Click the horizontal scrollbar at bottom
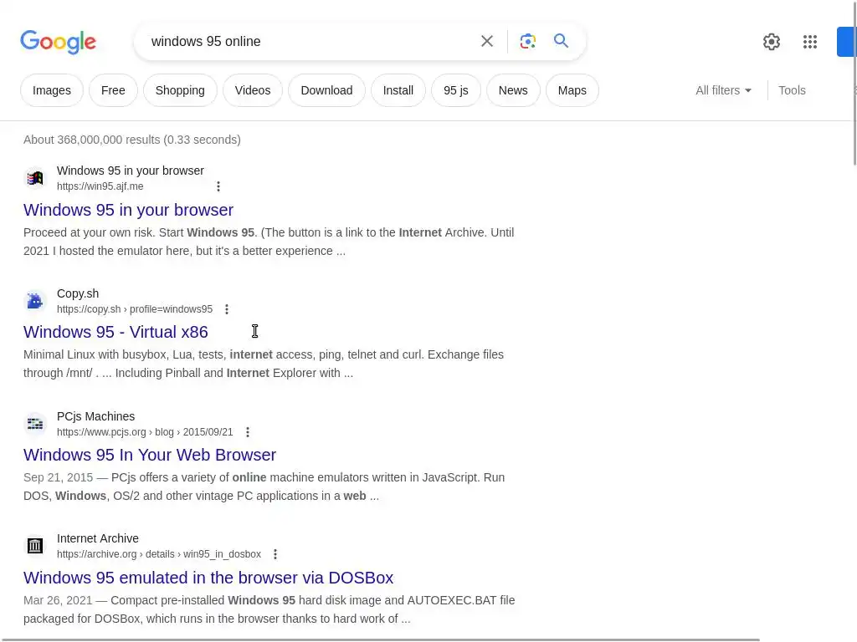Screen dimensions: 857x642 [x=381, y=639]
